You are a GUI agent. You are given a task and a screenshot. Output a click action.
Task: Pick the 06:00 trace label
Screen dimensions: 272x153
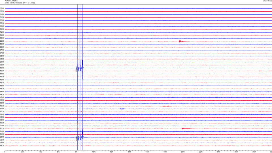[x=2, y=44]
